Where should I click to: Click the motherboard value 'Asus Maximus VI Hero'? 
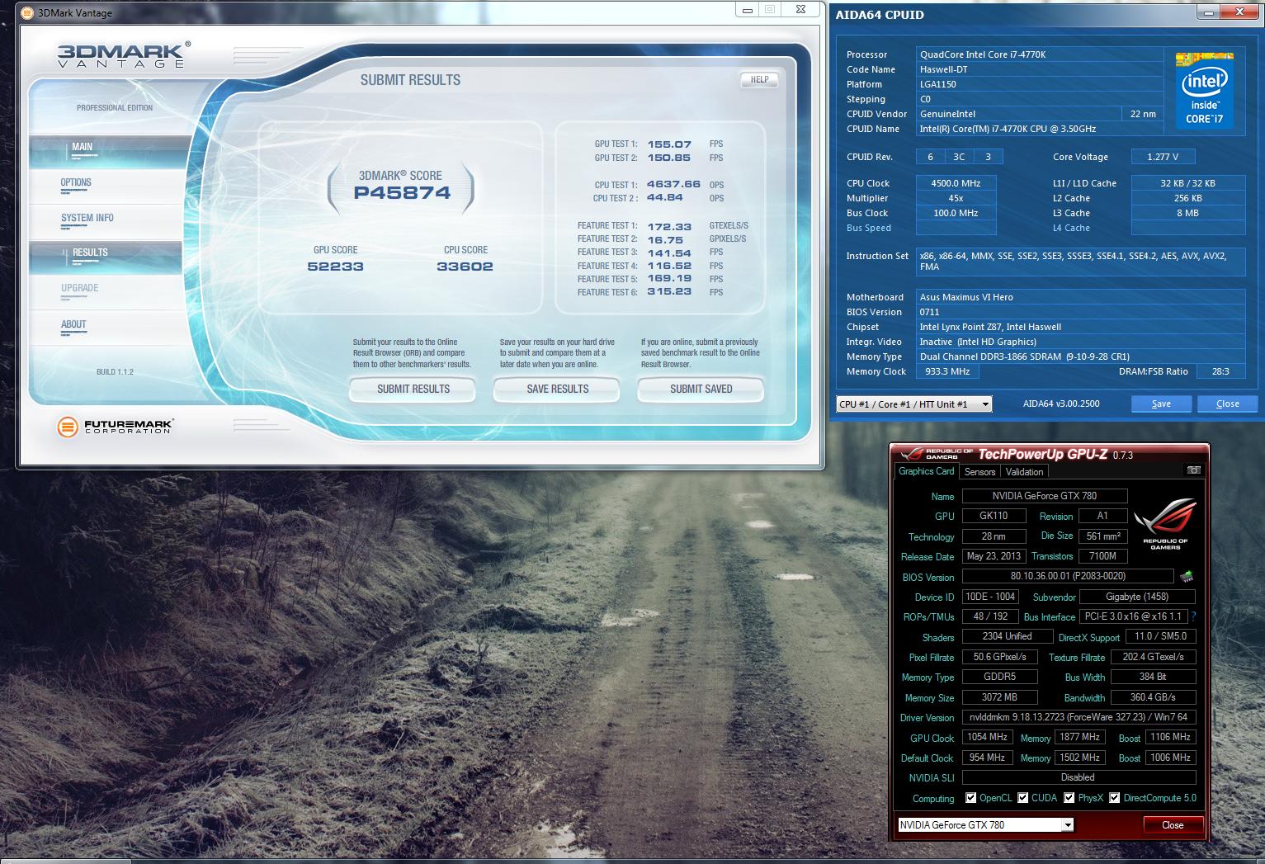[x=966, y=297]
